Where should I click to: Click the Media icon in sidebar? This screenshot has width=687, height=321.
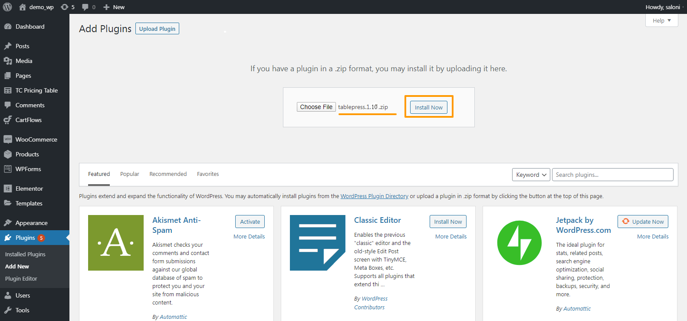tap(8, 61)
